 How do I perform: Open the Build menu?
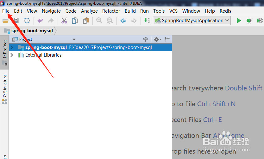point(130,11)
